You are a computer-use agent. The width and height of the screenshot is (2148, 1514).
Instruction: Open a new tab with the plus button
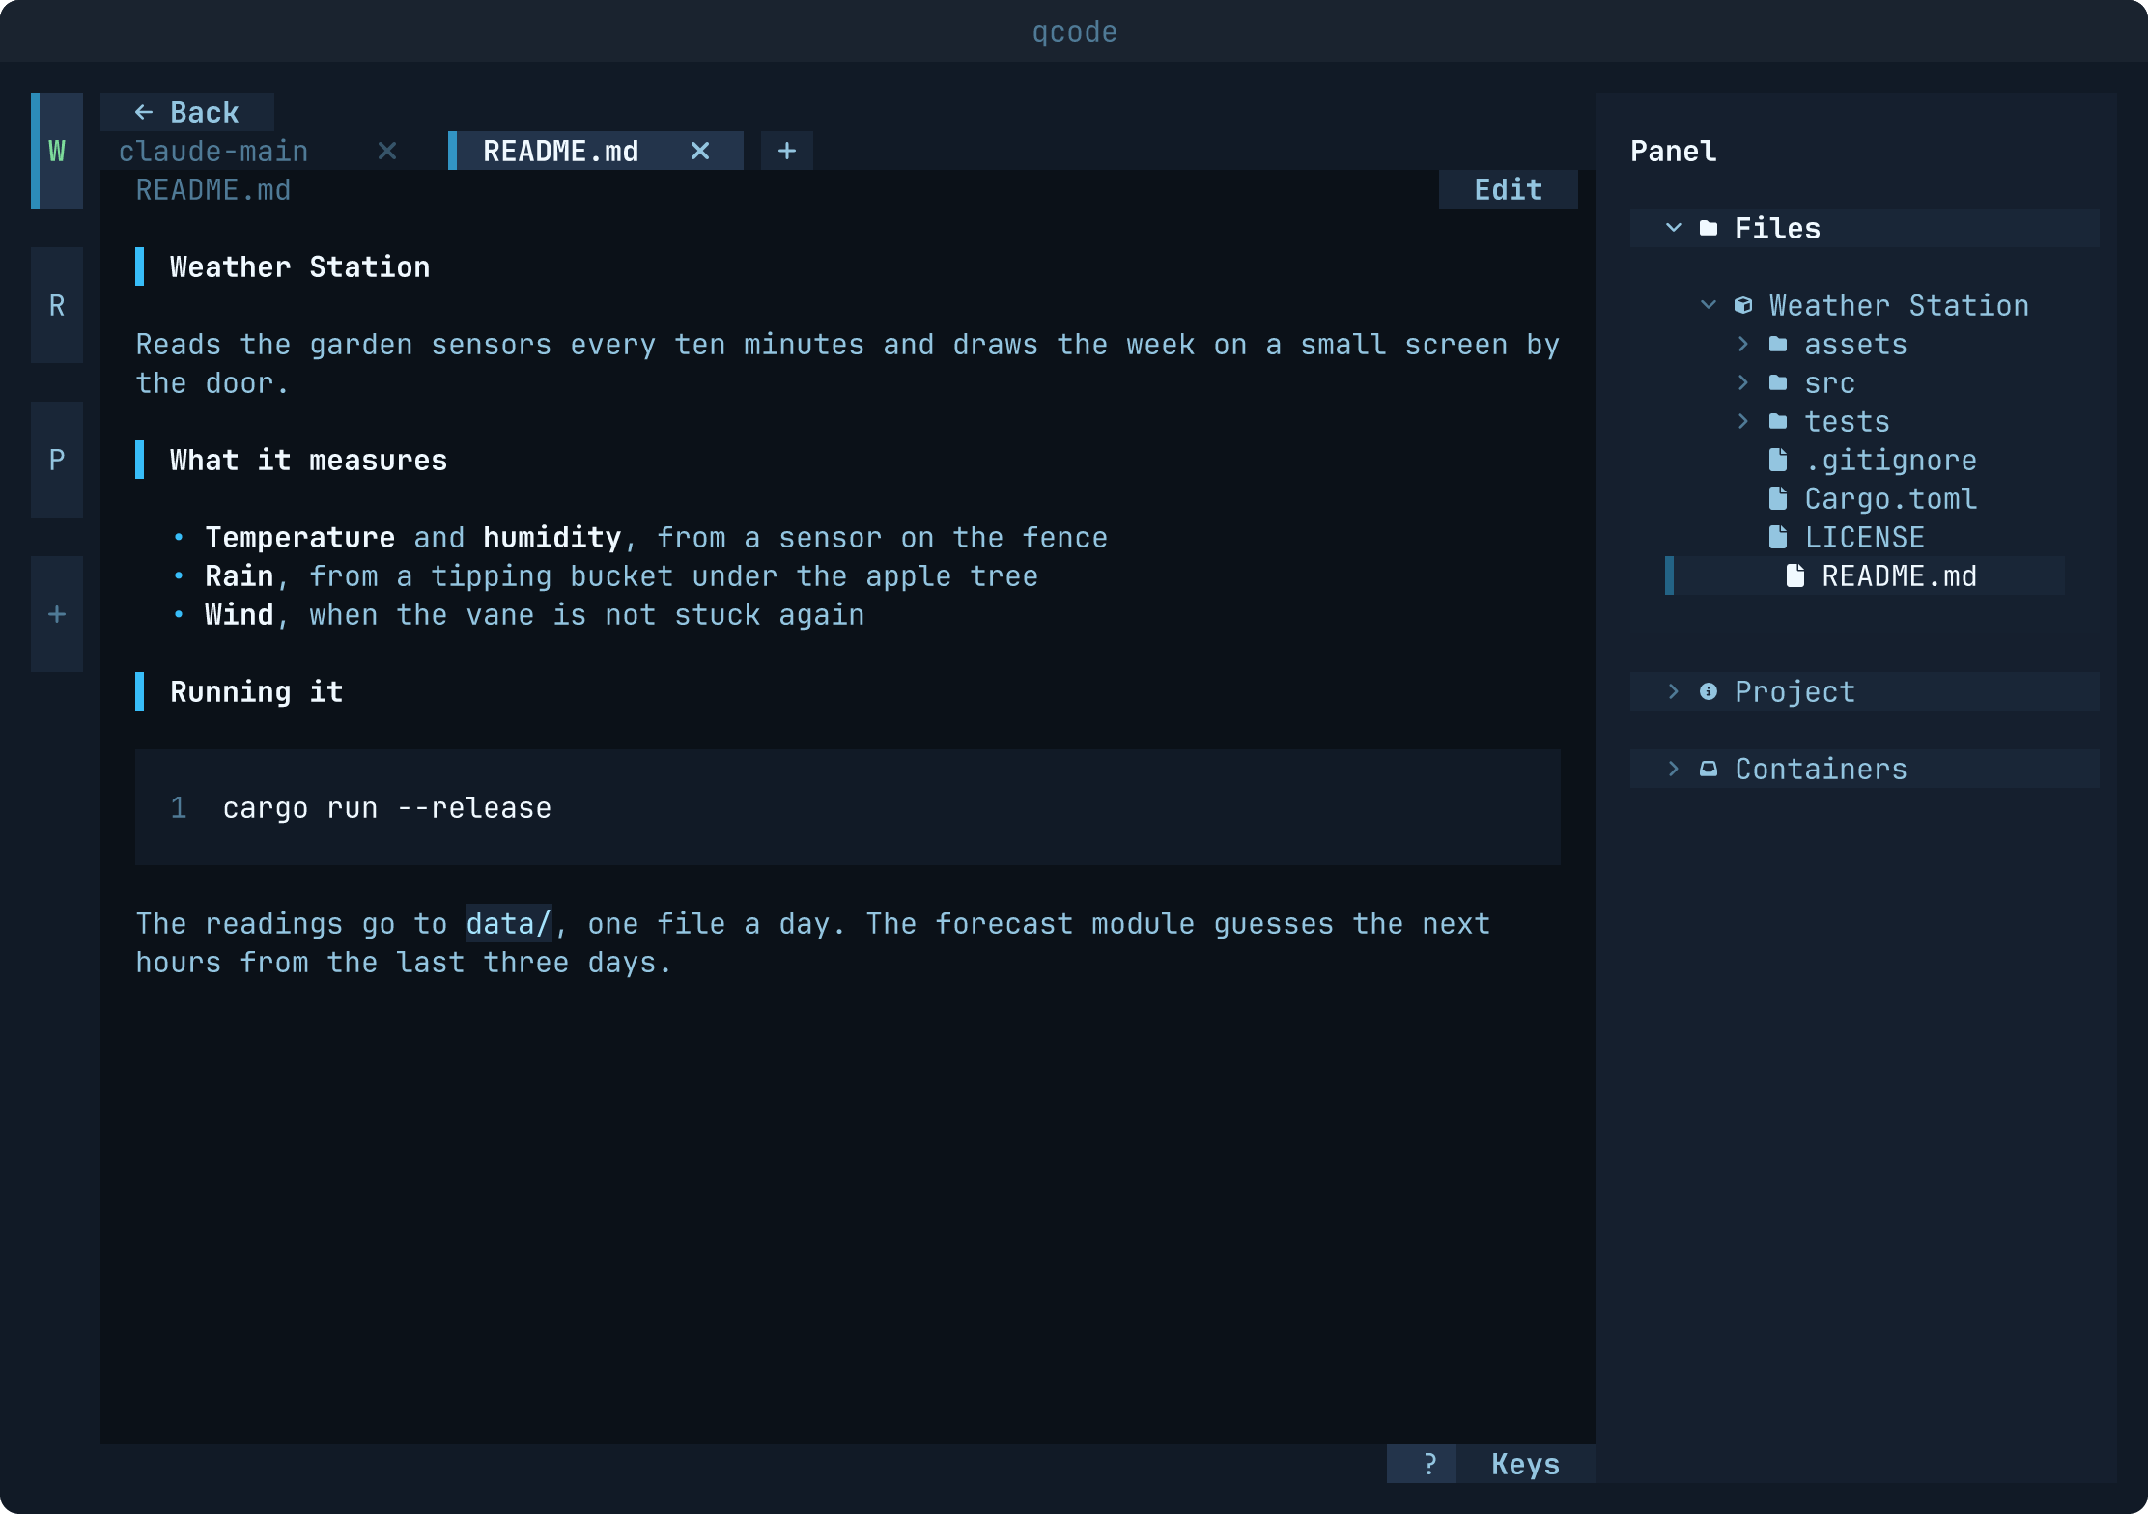pyautogui.click(x=787, y=151)
